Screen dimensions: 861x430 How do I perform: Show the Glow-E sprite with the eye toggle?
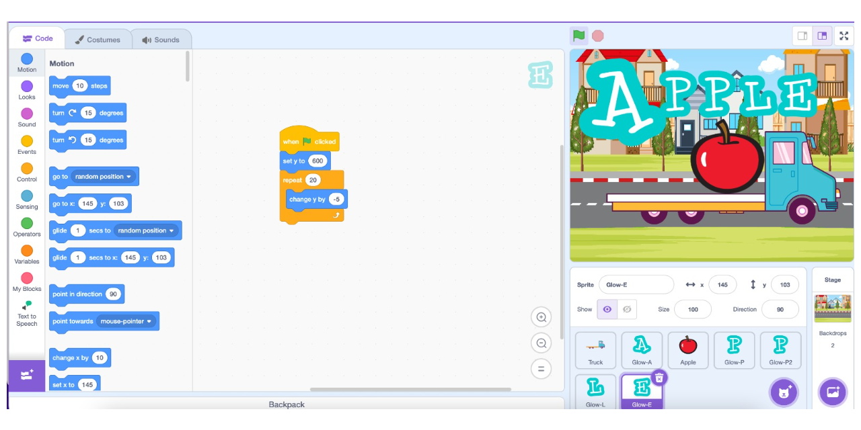607,308
